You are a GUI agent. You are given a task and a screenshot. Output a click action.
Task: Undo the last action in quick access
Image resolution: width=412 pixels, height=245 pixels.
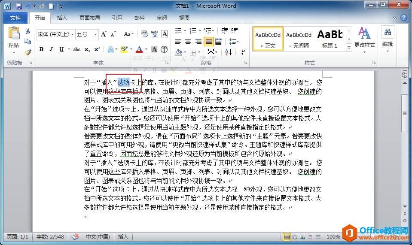28,6
